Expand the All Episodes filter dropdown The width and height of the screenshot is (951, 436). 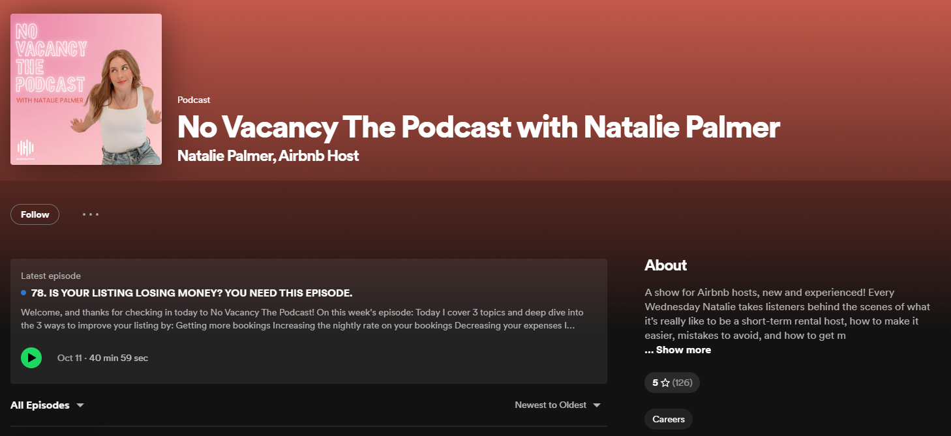(47, 405)
